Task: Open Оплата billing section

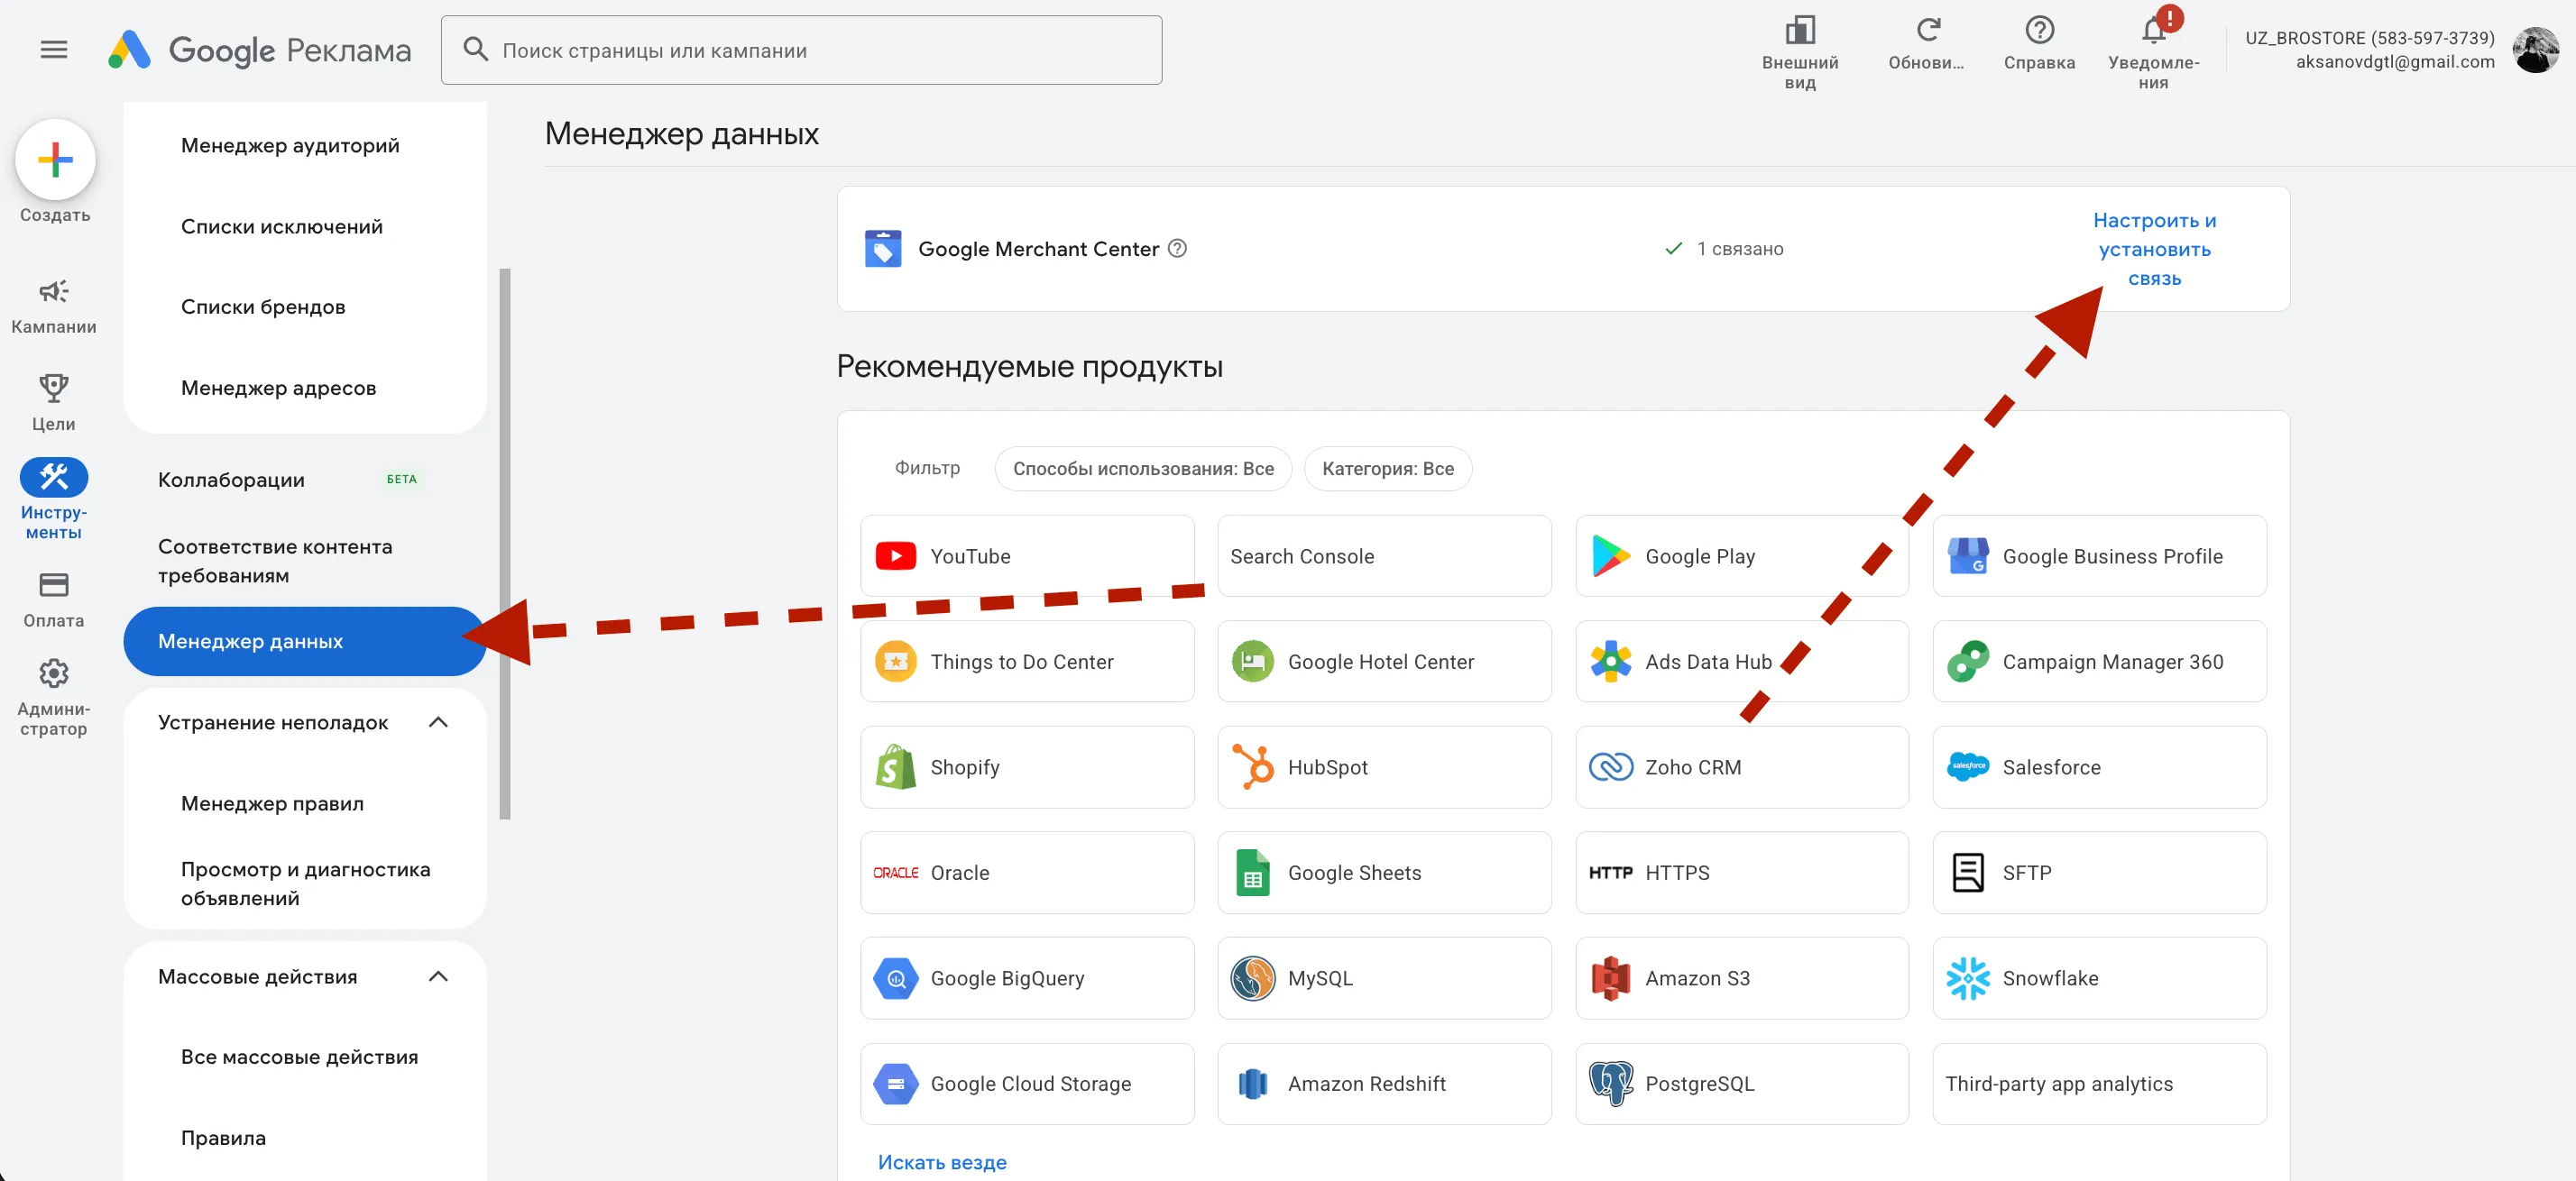Action: pyautogui.click(x=54, y=600)
